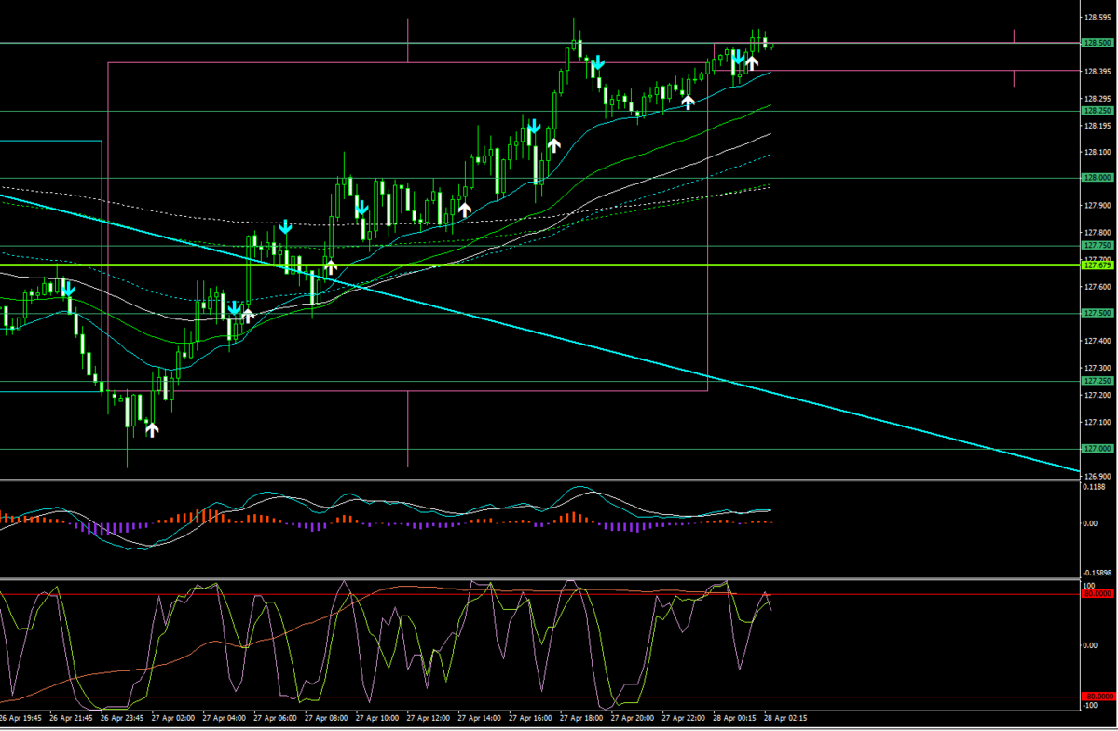This screenshot has height=731, width=1118.
Task: Click the 128.100 price scale value
Action: pos(1098,152)
